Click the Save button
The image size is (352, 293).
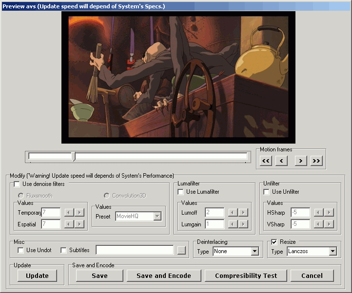pyautogui.click(x=99, y=276)
